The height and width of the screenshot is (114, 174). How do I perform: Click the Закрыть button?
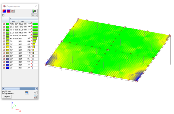coord(7,97)
